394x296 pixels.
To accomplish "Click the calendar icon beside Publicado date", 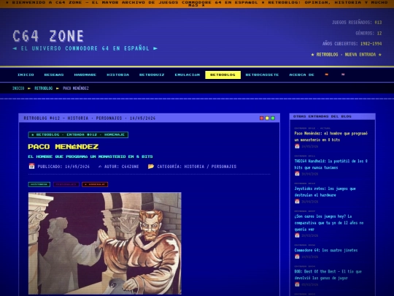I will point(31,166).
